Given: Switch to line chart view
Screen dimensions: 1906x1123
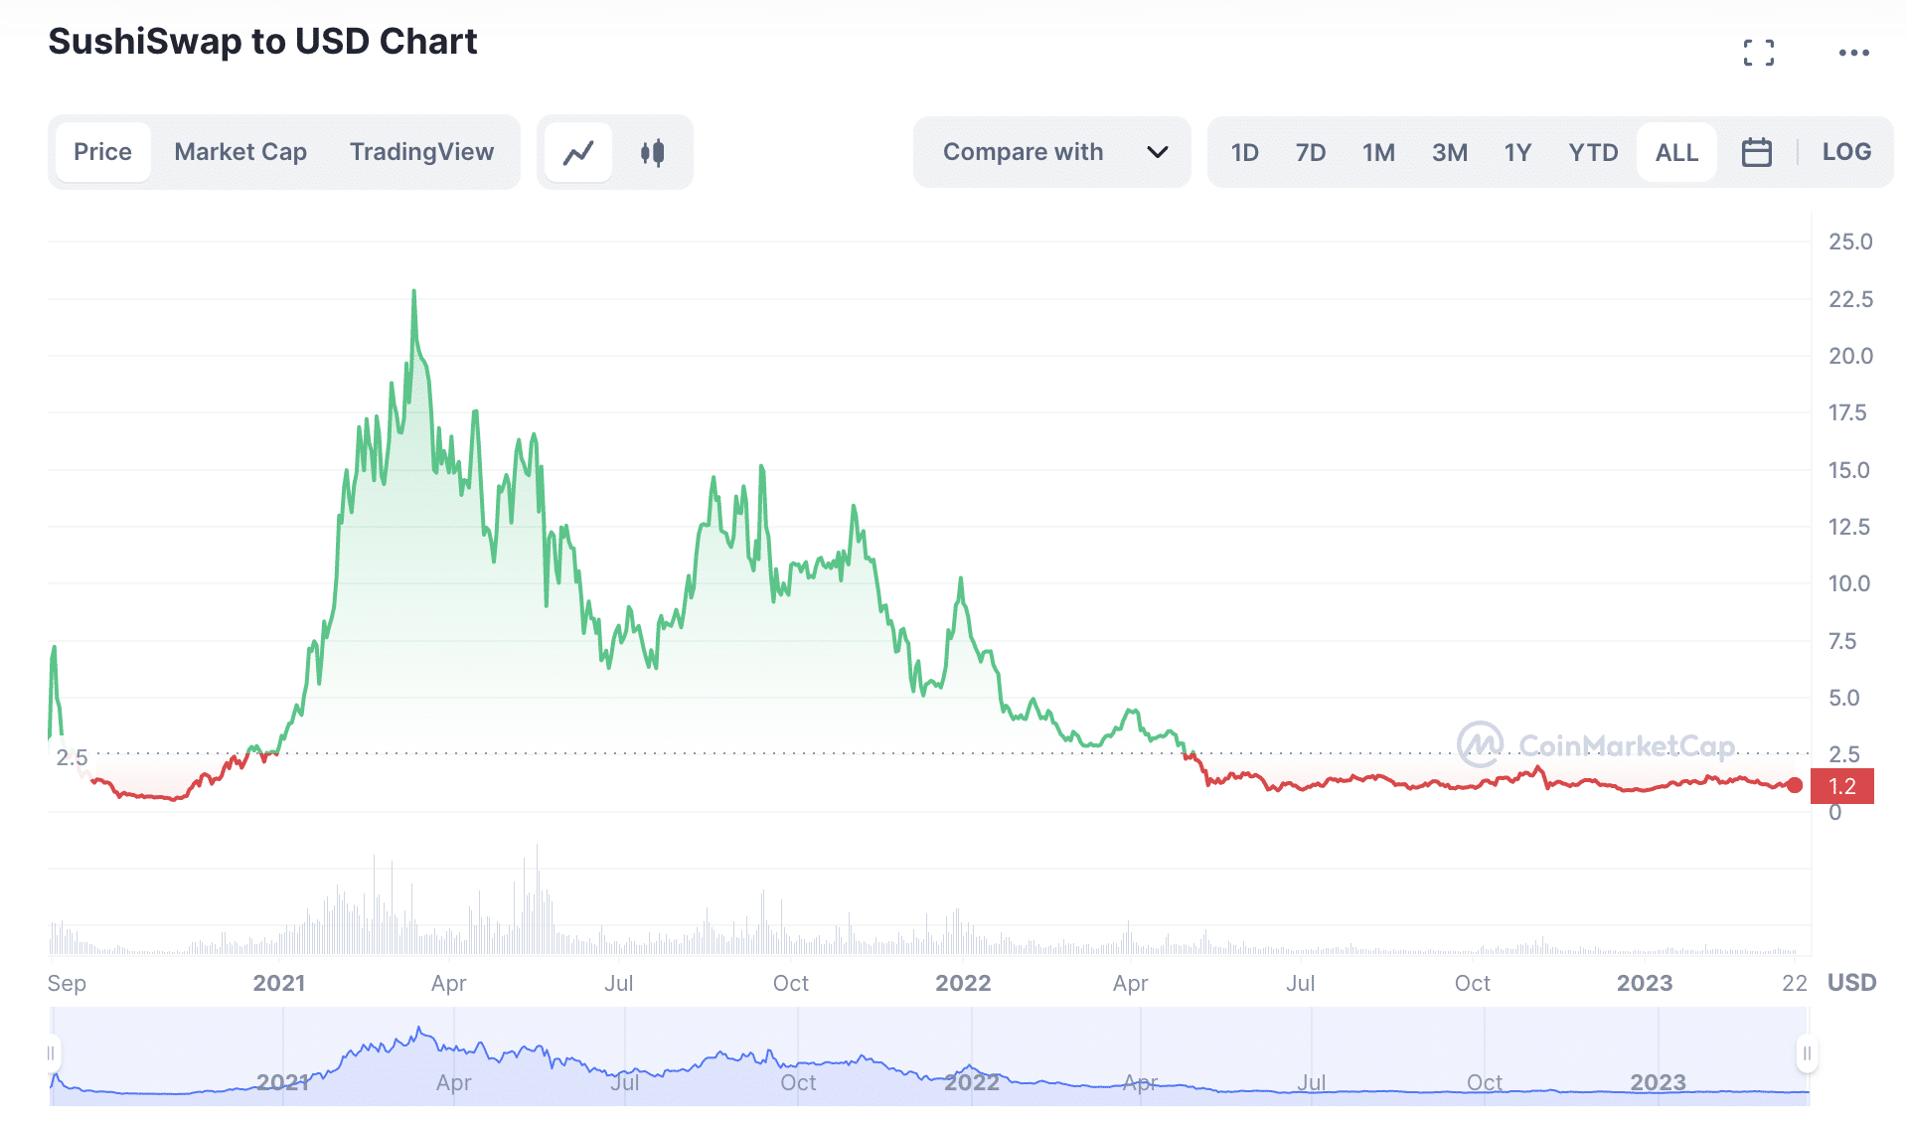Looking at the screenshot, I should click(578, 152).
